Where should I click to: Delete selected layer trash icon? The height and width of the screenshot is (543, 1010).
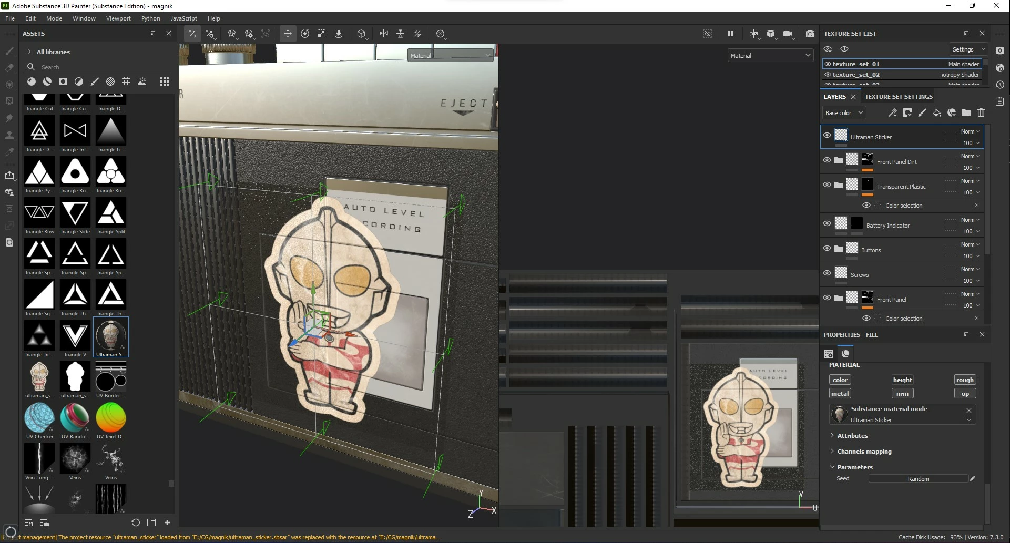tap(981, 112)
